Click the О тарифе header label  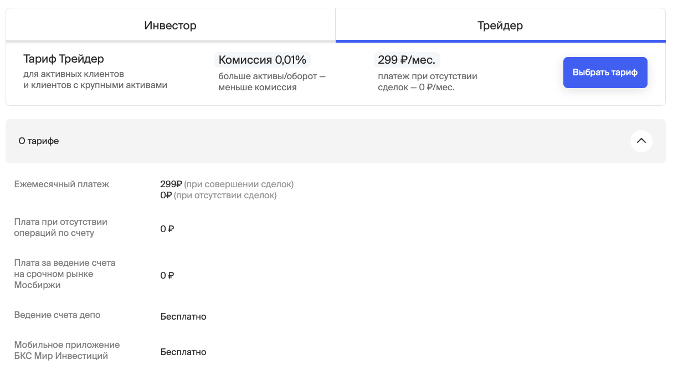tap(39, 141)
